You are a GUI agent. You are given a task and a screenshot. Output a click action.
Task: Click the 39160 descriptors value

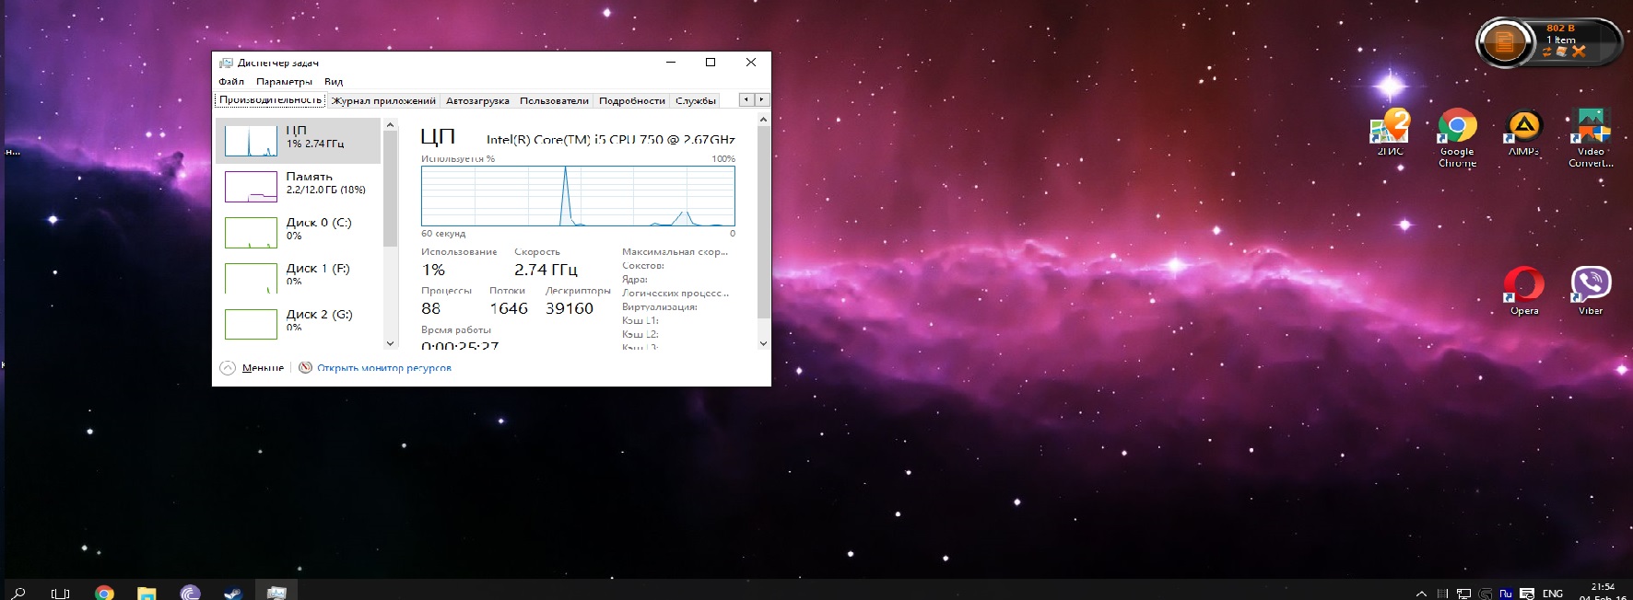570,308
